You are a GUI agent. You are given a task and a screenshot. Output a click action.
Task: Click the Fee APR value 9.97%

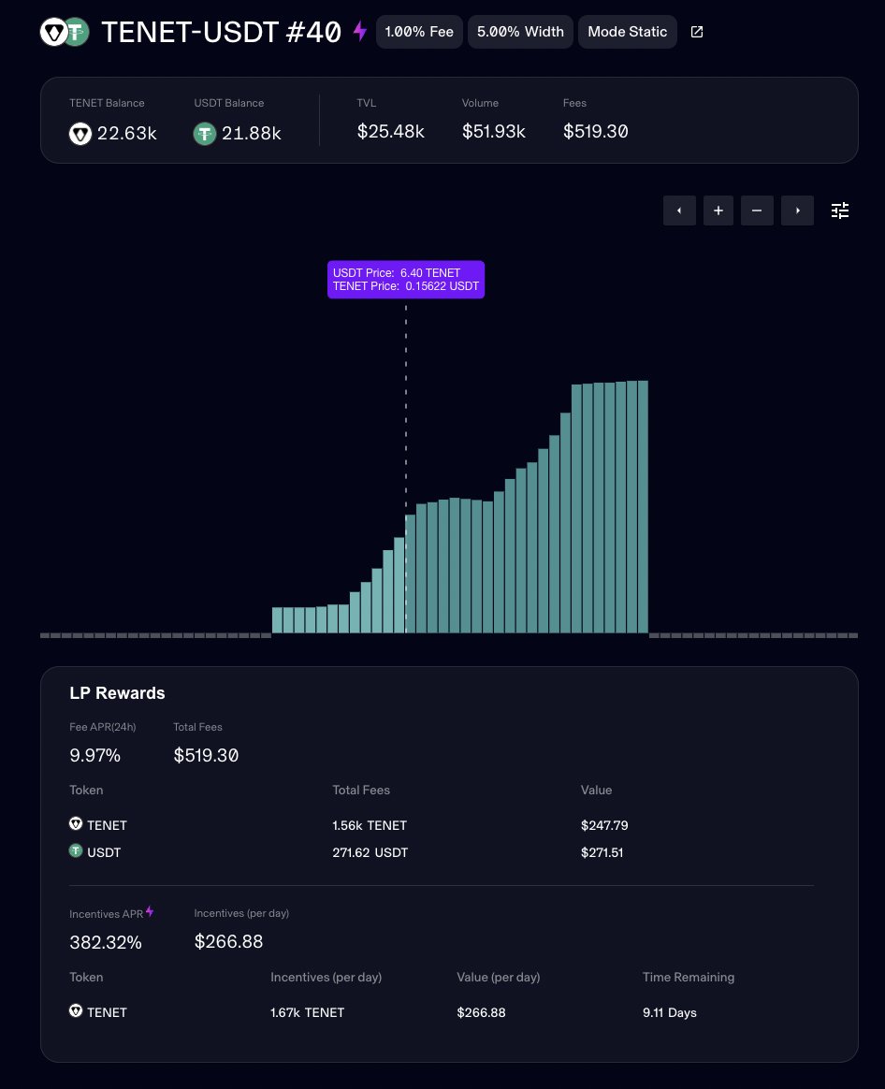pyautogui.click(x=94, y=755)
